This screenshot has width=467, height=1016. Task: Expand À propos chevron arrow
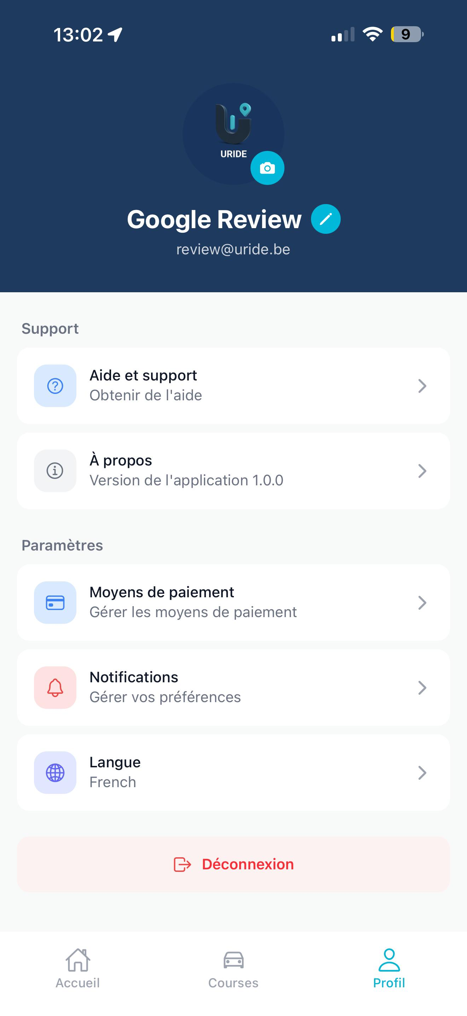pos(422,470)
